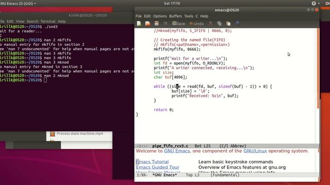Place cursor on char buf[4096]; line
330x185 pixels.
170,77
